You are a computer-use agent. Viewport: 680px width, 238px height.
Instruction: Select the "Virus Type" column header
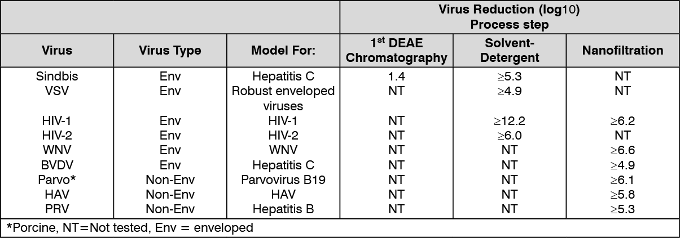tap(170, 51)
